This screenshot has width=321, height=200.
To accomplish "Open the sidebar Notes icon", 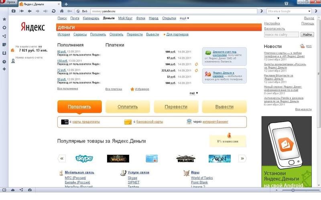I will pyautogui.click(x=4, y=44).
